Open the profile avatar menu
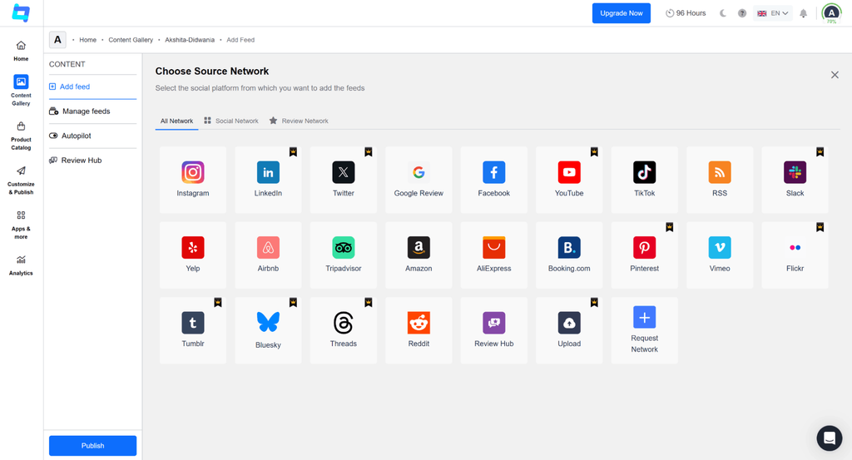 [x=831, y=13]
